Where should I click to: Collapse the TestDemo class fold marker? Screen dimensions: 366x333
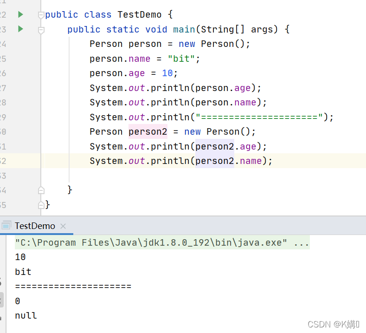(x=41, y=15)
